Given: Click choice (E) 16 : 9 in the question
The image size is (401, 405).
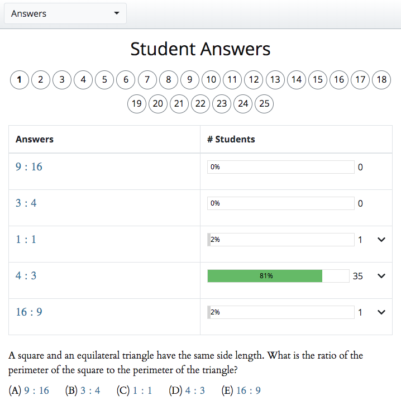Looking at the screenshot, I should tap(241, 390).
